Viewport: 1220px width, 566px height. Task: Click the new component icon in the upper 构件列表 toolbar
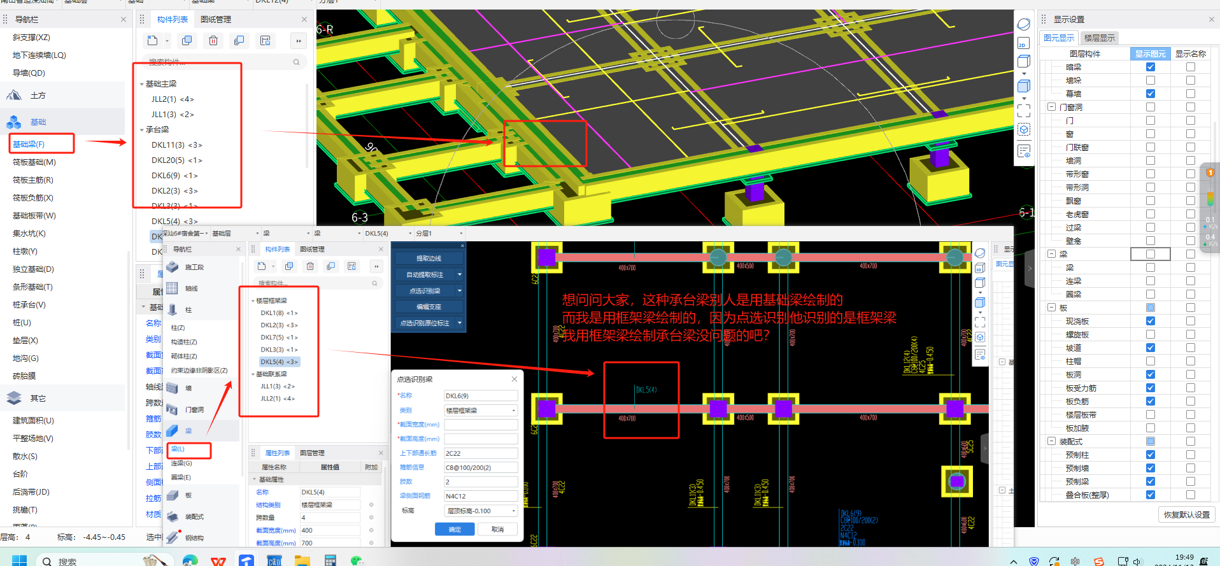[x=152, y=41]
